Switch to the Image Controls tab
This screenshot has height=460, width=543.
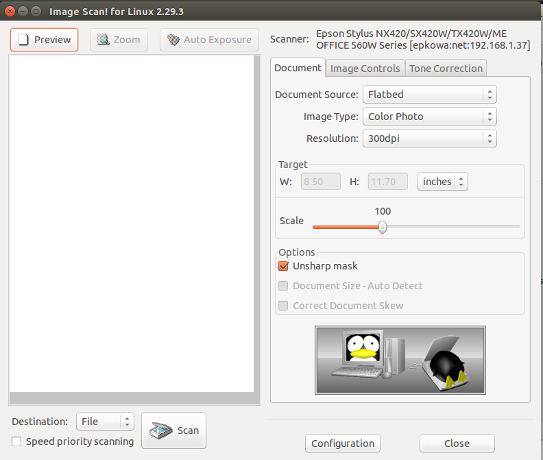365,69
